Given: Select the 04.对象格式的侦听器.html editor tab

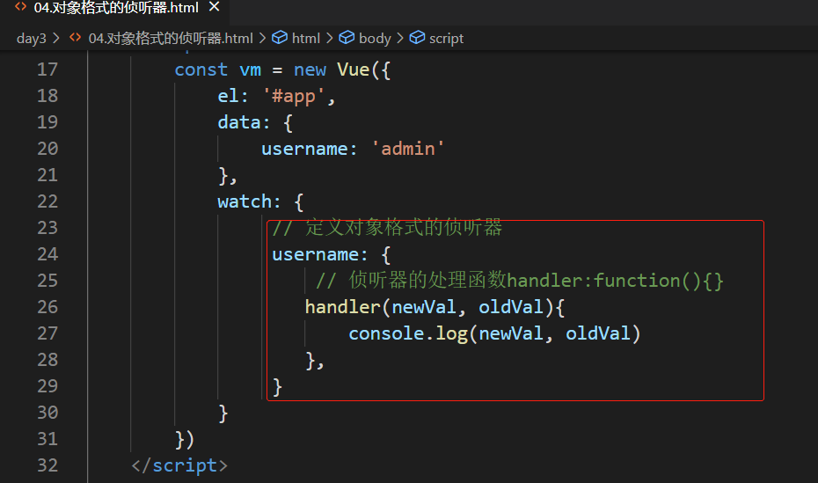Looking at the screenshot, I should click(113, 8).
